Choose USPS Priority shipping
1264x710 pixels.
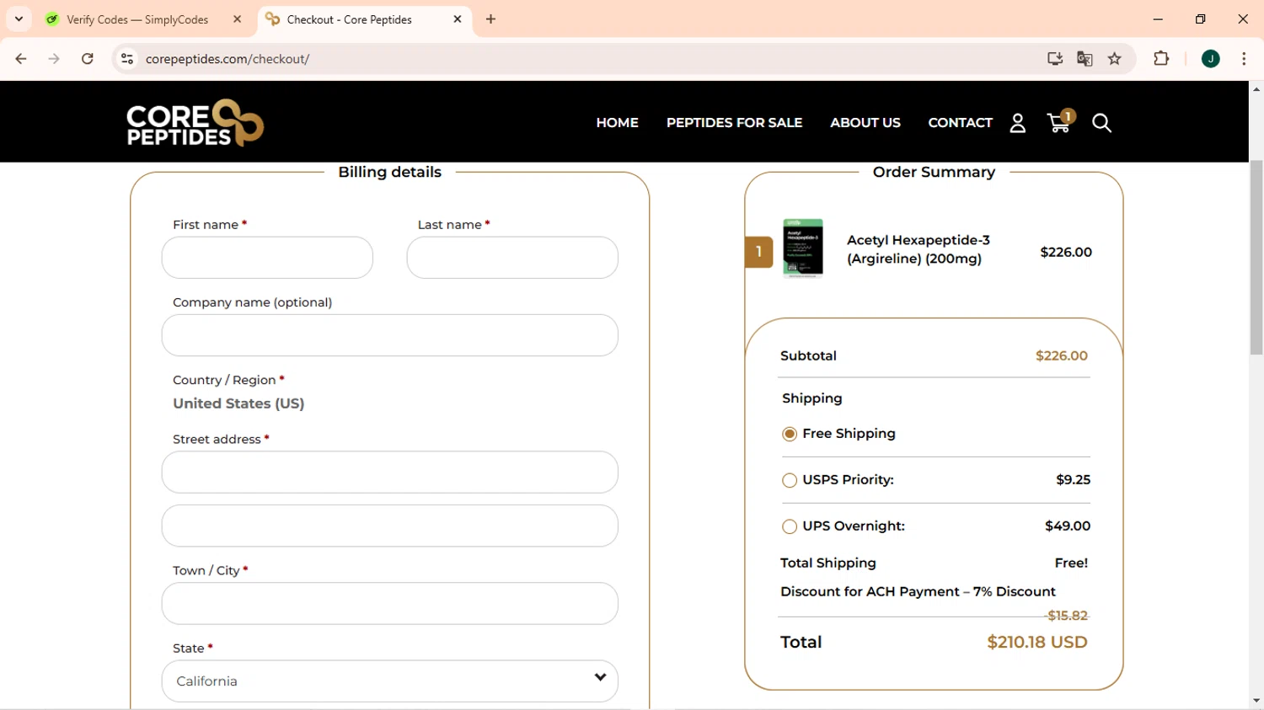click(790, 480)
